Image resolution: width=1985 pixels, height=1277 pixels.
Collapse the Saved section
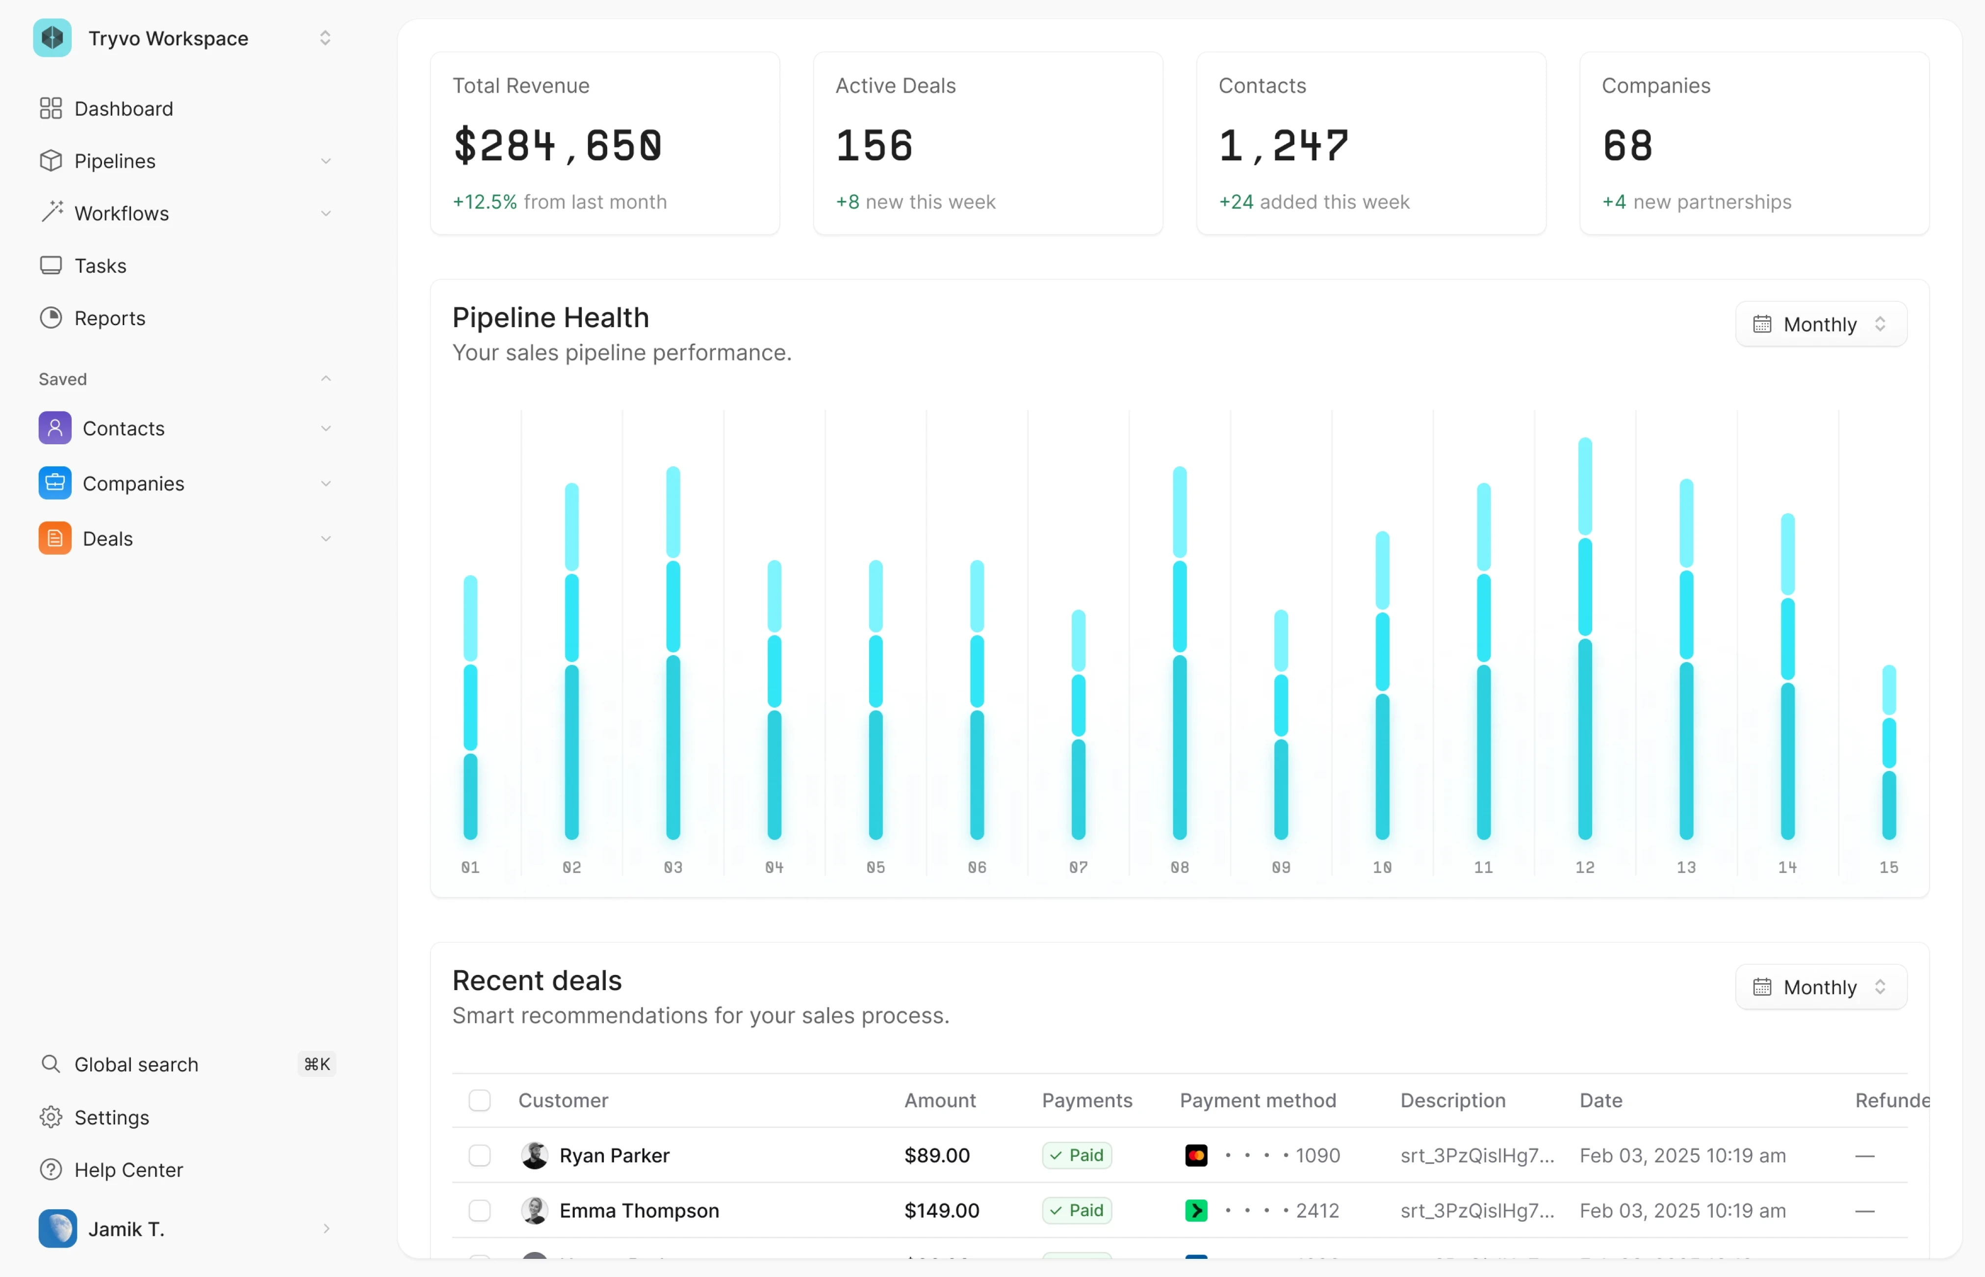326,379
